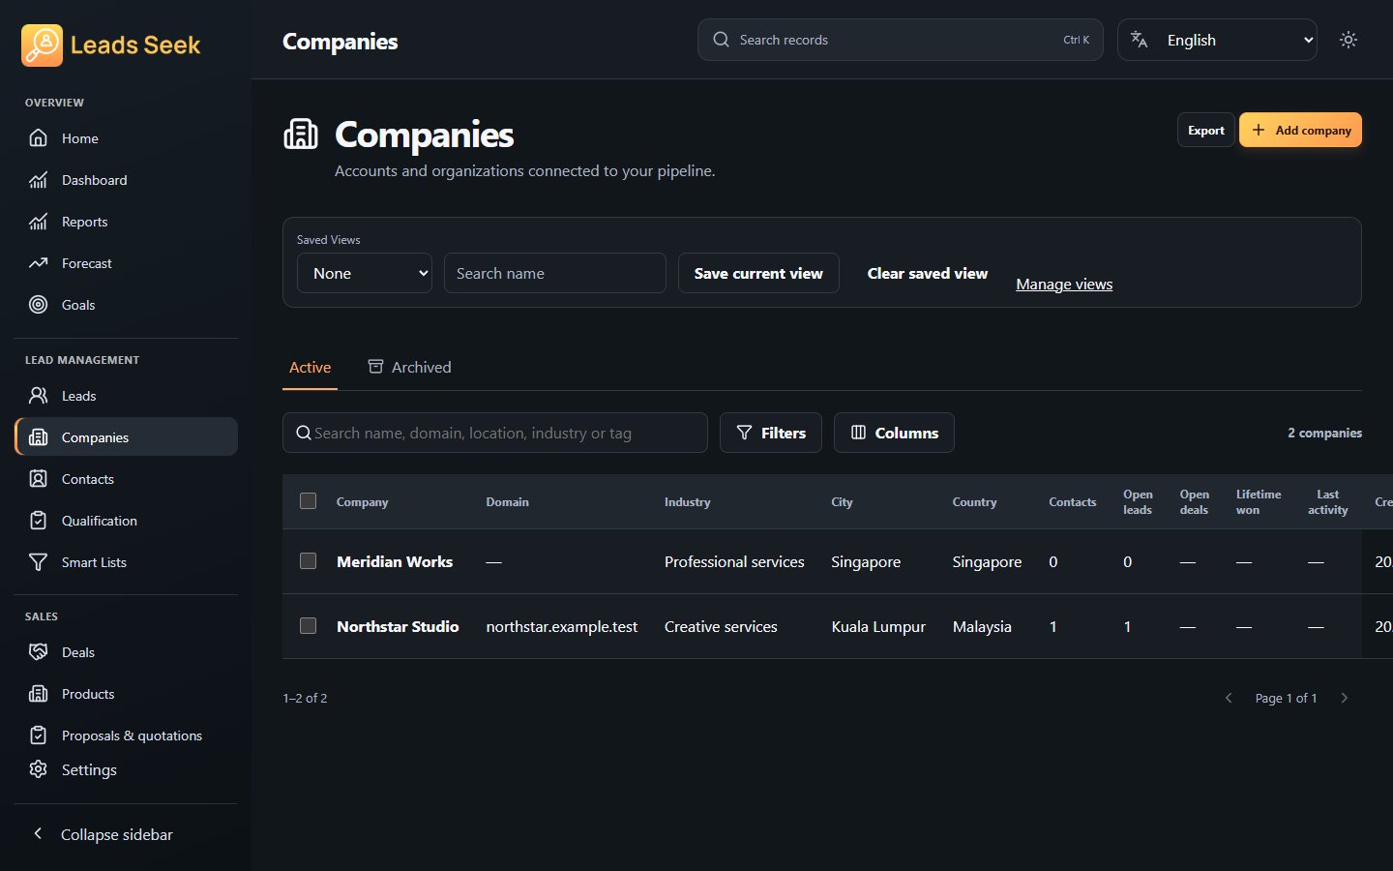Open Qualification via its clipboard icon
1393x871 pixels.
[x=38, y=521]
